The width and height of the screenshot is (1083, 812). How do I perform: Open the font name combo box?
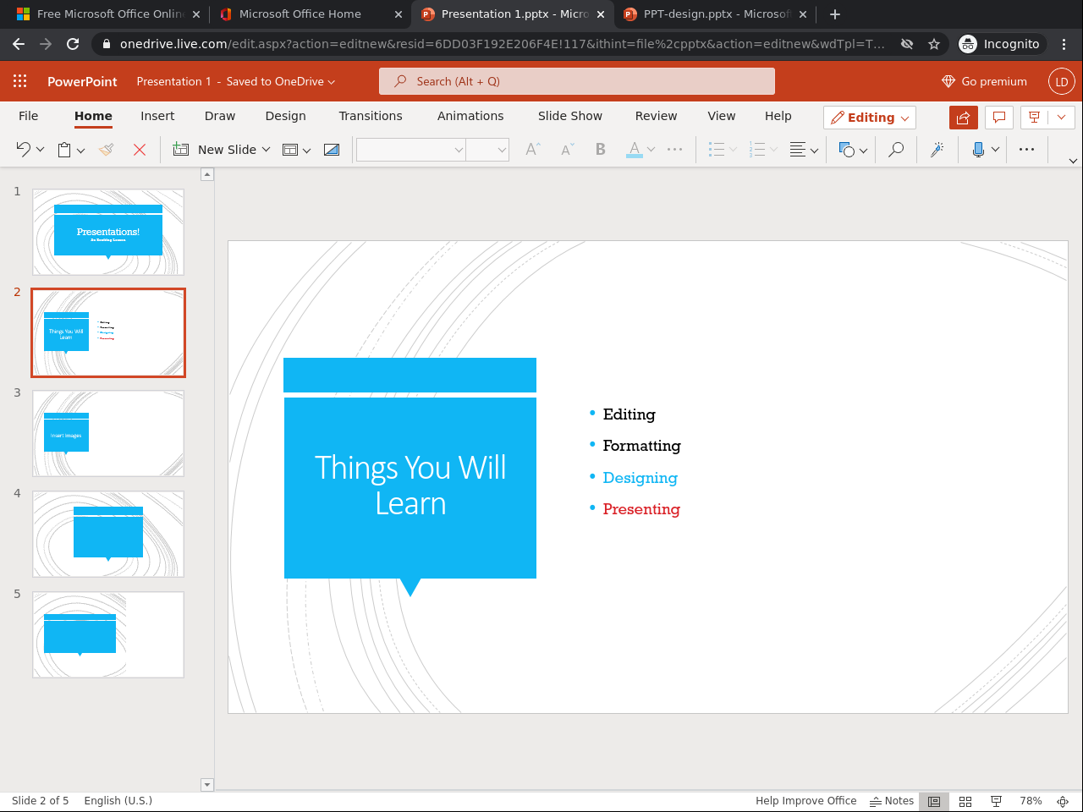410,150
